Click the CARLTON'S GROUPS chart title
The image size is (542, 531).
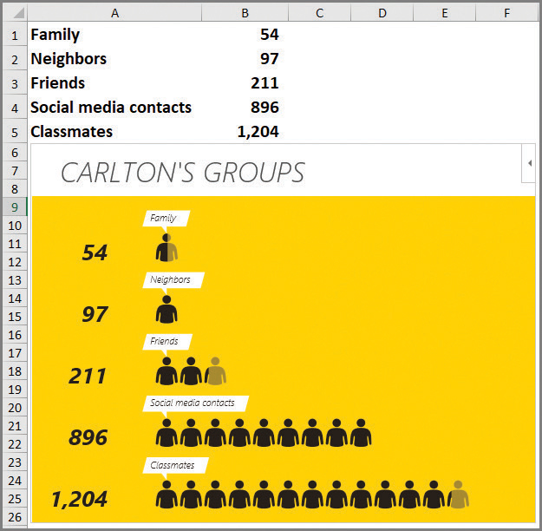coord(183,173)
